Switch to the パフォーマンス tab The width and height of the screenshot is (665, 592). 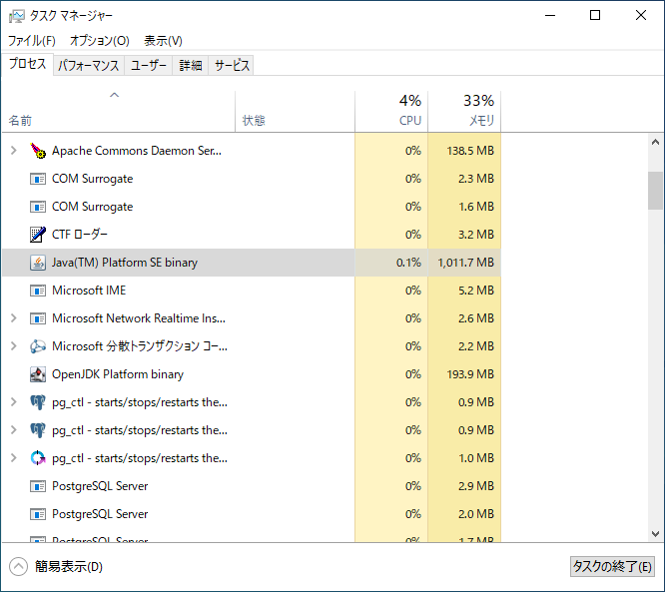click(x=89, y=65)
